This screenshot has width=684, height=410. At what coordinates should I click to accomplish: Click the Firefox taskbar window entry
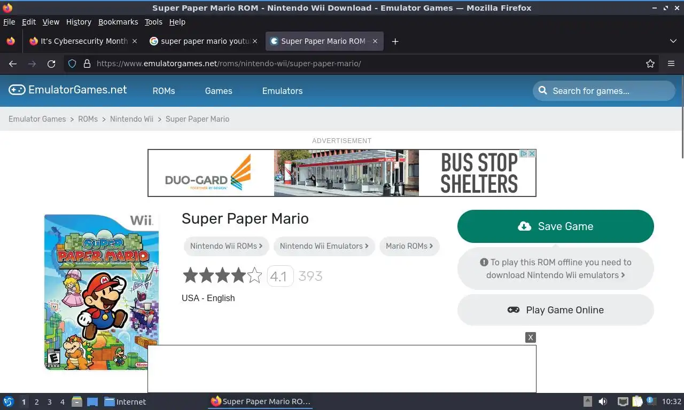260,401
